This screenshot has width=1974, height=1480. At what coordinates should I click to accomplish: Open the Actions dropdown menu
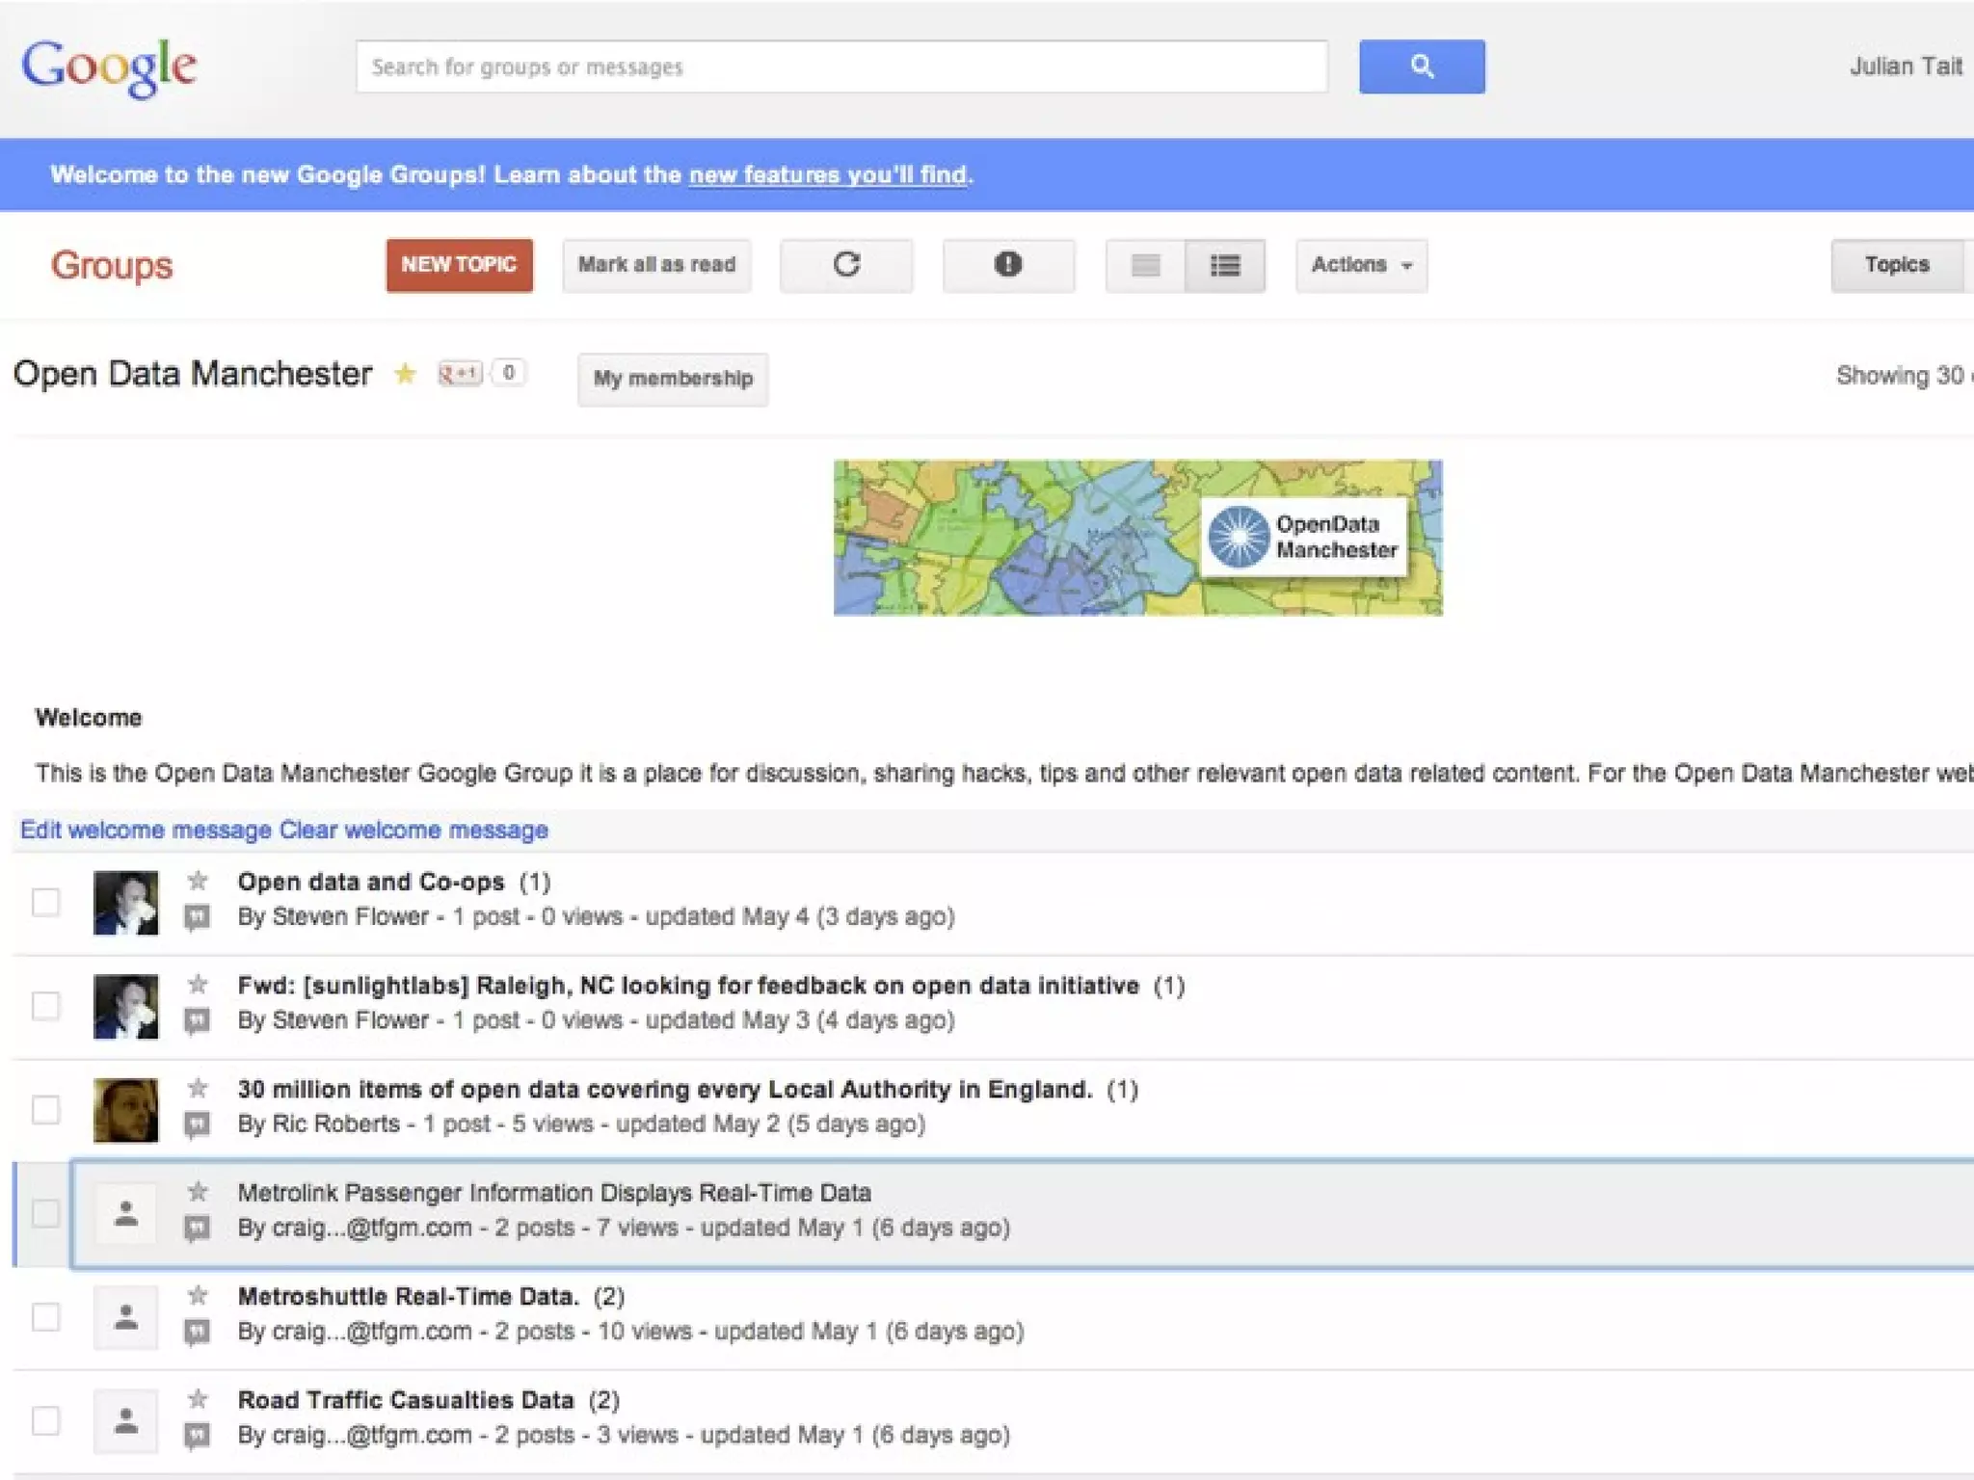click(1360, 265)
